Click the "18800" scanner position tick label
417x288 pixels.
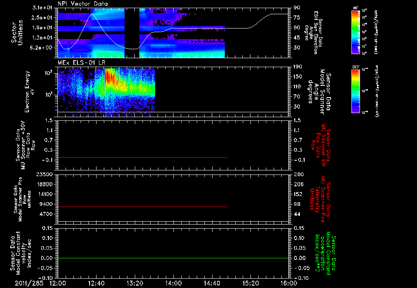click(x=44, y=184)
